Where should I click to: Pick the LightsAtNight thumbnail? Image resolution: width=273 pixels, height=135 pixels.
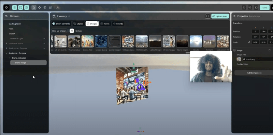[155, 41]
